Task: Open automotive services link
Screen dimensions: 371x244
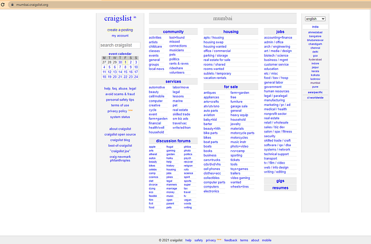Action: click(x=157, y=87)
